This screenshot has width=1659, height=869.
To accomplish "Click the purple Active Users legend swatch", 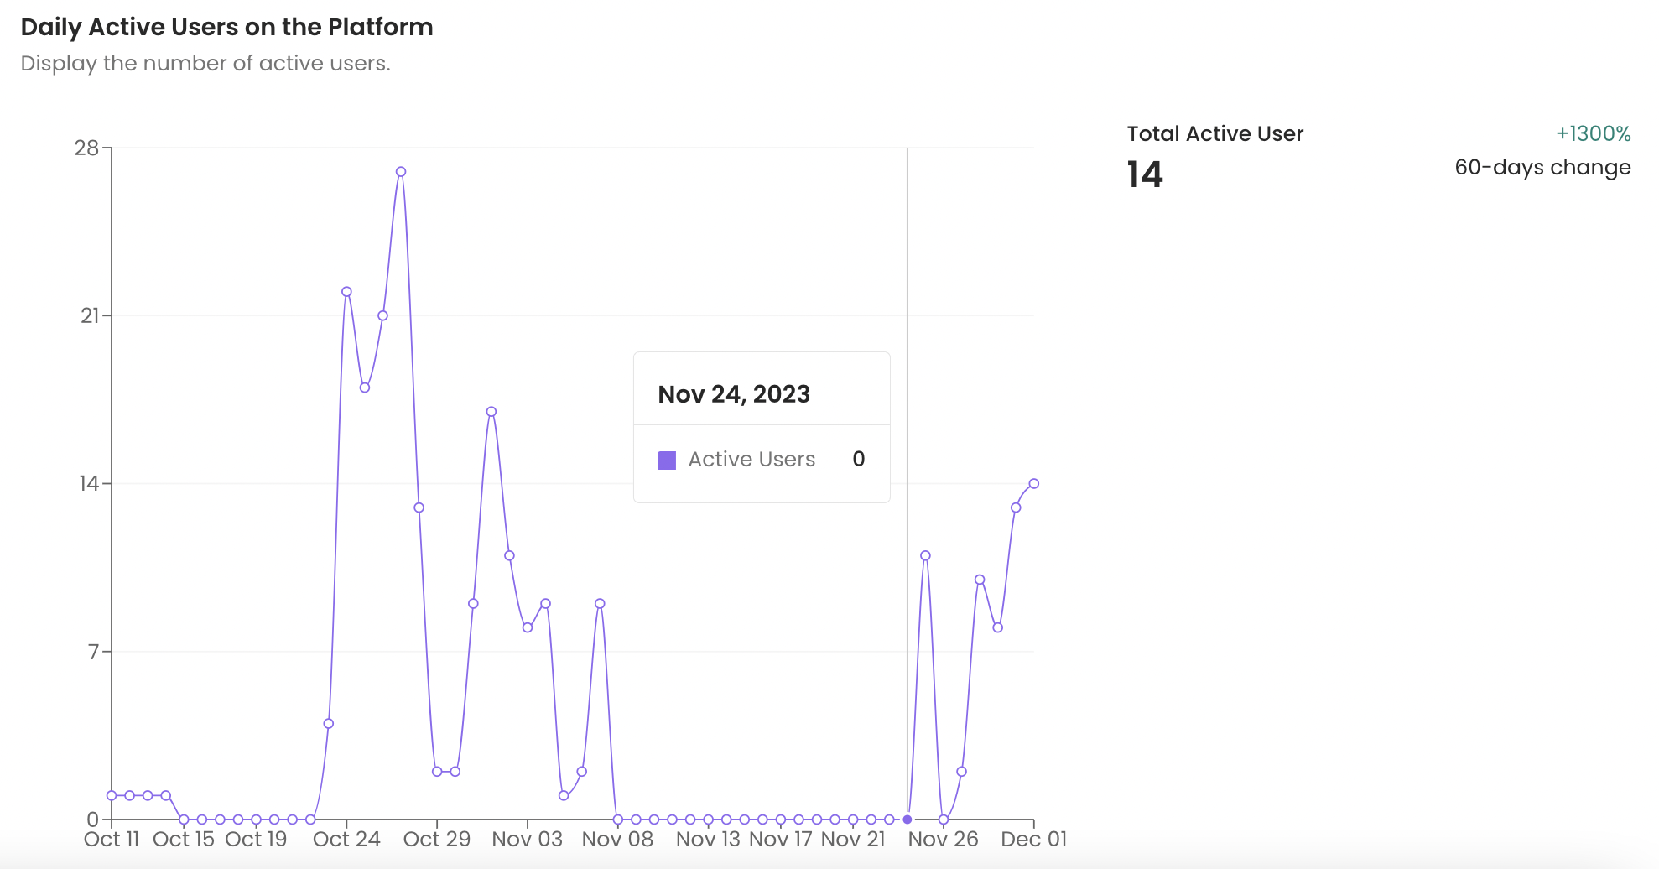I will pyautogui.click(x=667, y=460).
